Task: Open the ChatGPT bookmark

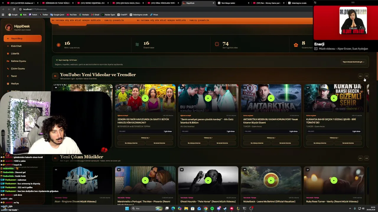Action: [x=123, y=15]
